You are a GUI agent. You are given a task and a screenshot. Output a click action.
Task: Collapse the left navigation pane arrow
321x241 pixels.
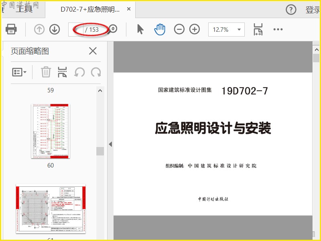point(111,144)
